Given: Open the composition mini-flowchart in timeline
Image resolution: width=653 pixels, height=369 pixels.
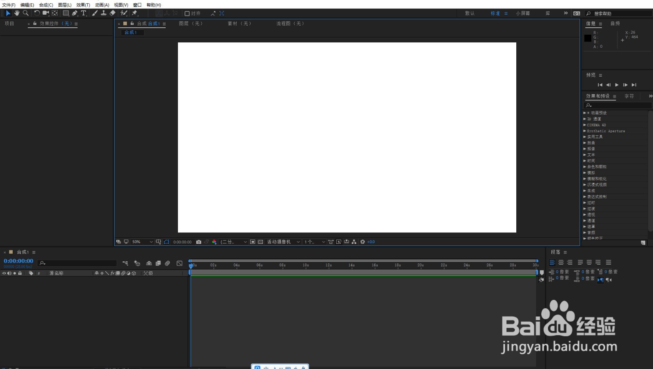Looking at the screenshot, I should point(125,263).
